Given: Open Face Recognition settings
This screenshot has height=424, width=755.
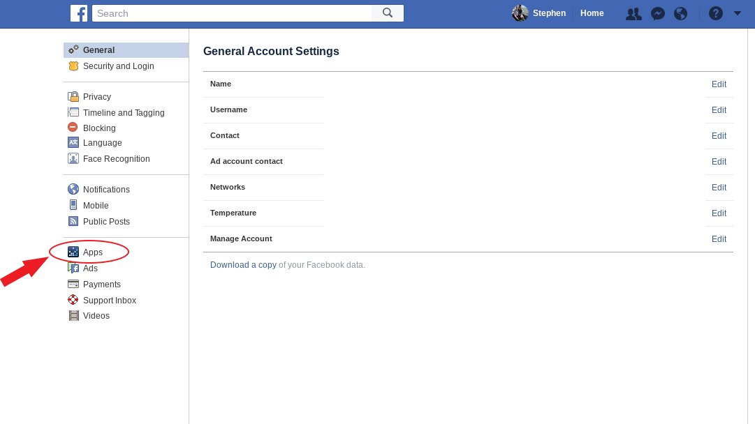Looking at the screenshot, I should tap(116, 158).
